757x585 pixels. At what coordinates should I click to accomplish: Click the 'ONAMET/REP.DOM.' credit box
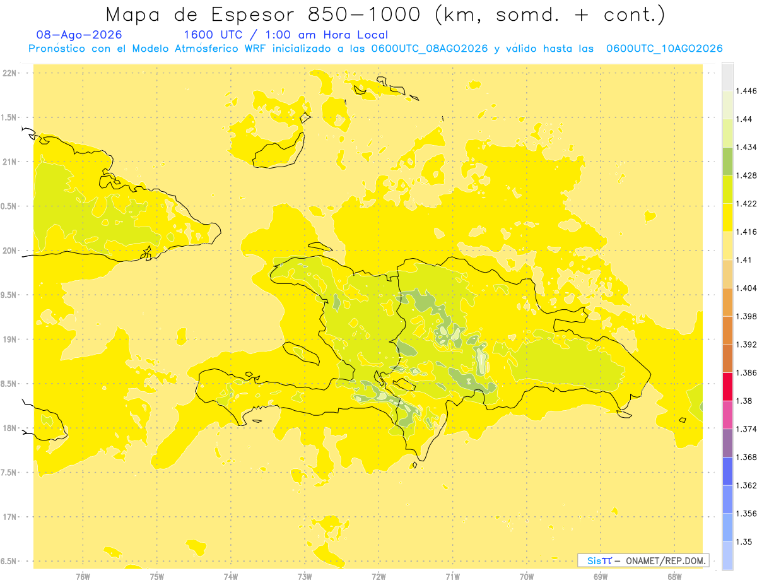(x=643, y=560)
